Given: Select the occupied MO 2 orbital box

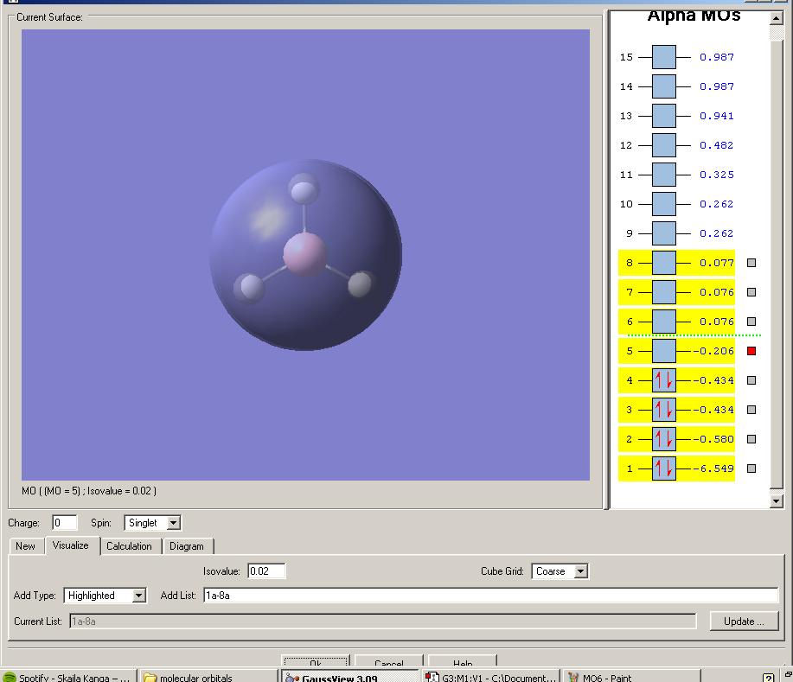Looking at the screenshot, I should [663, 439].
